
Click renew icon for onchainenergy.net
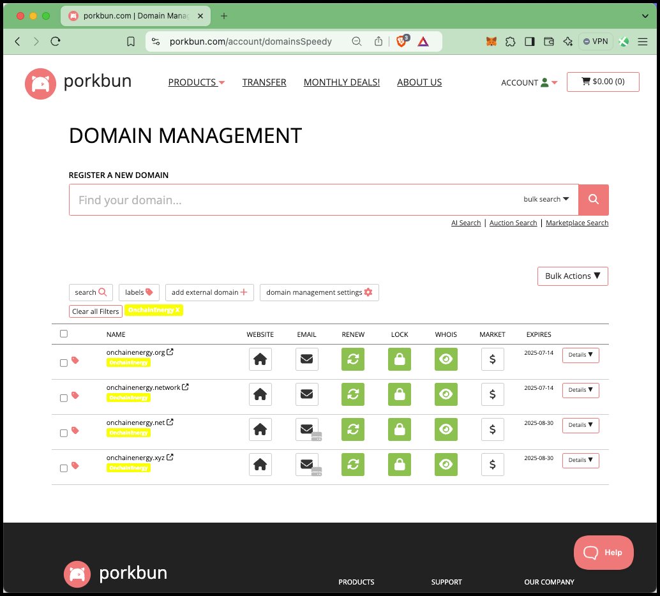coord(353,429)
